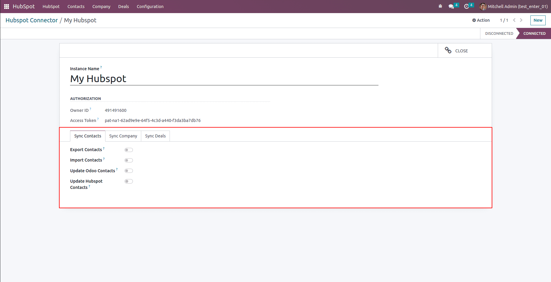551x282 pixels.
Task: Switch to the Sync Deals tab
Action: (155, 136)
